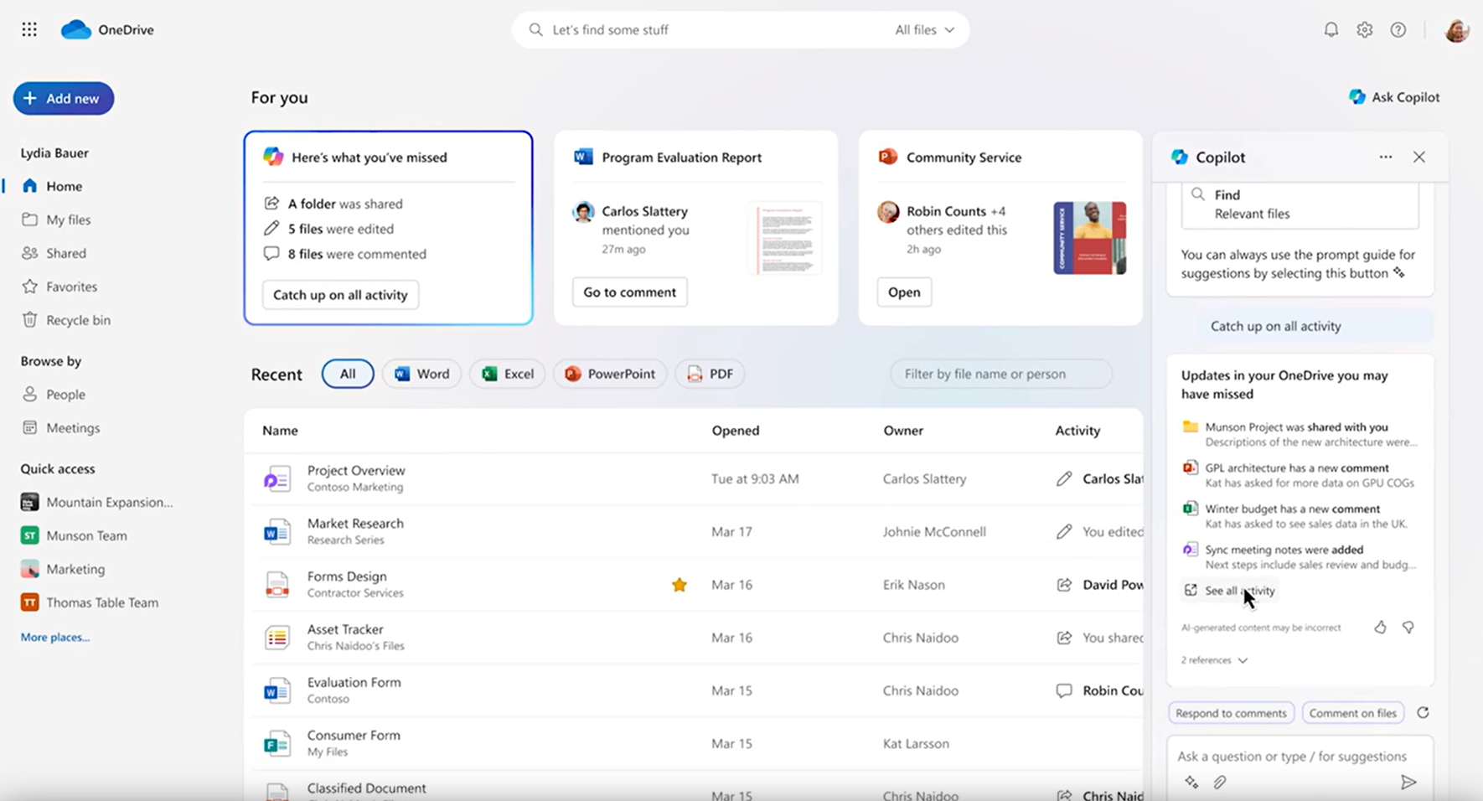Viewport: 1483px width, 801px height.
Task: Open the Munson Project shared update
Action: point(1300,434)
